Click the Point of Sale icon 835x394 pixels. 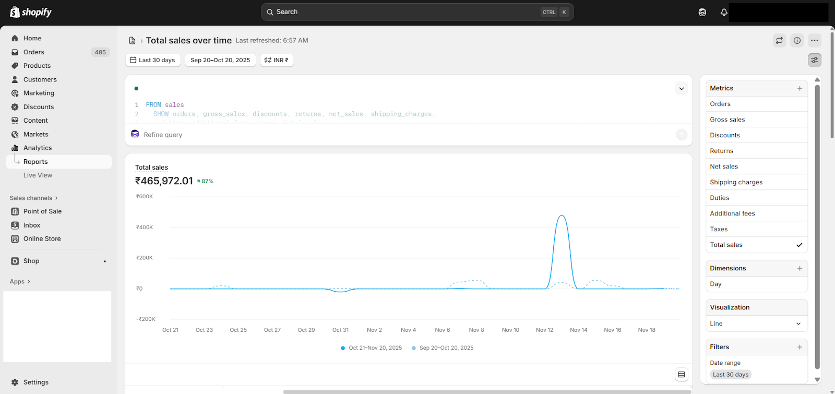tap(15, 211)
